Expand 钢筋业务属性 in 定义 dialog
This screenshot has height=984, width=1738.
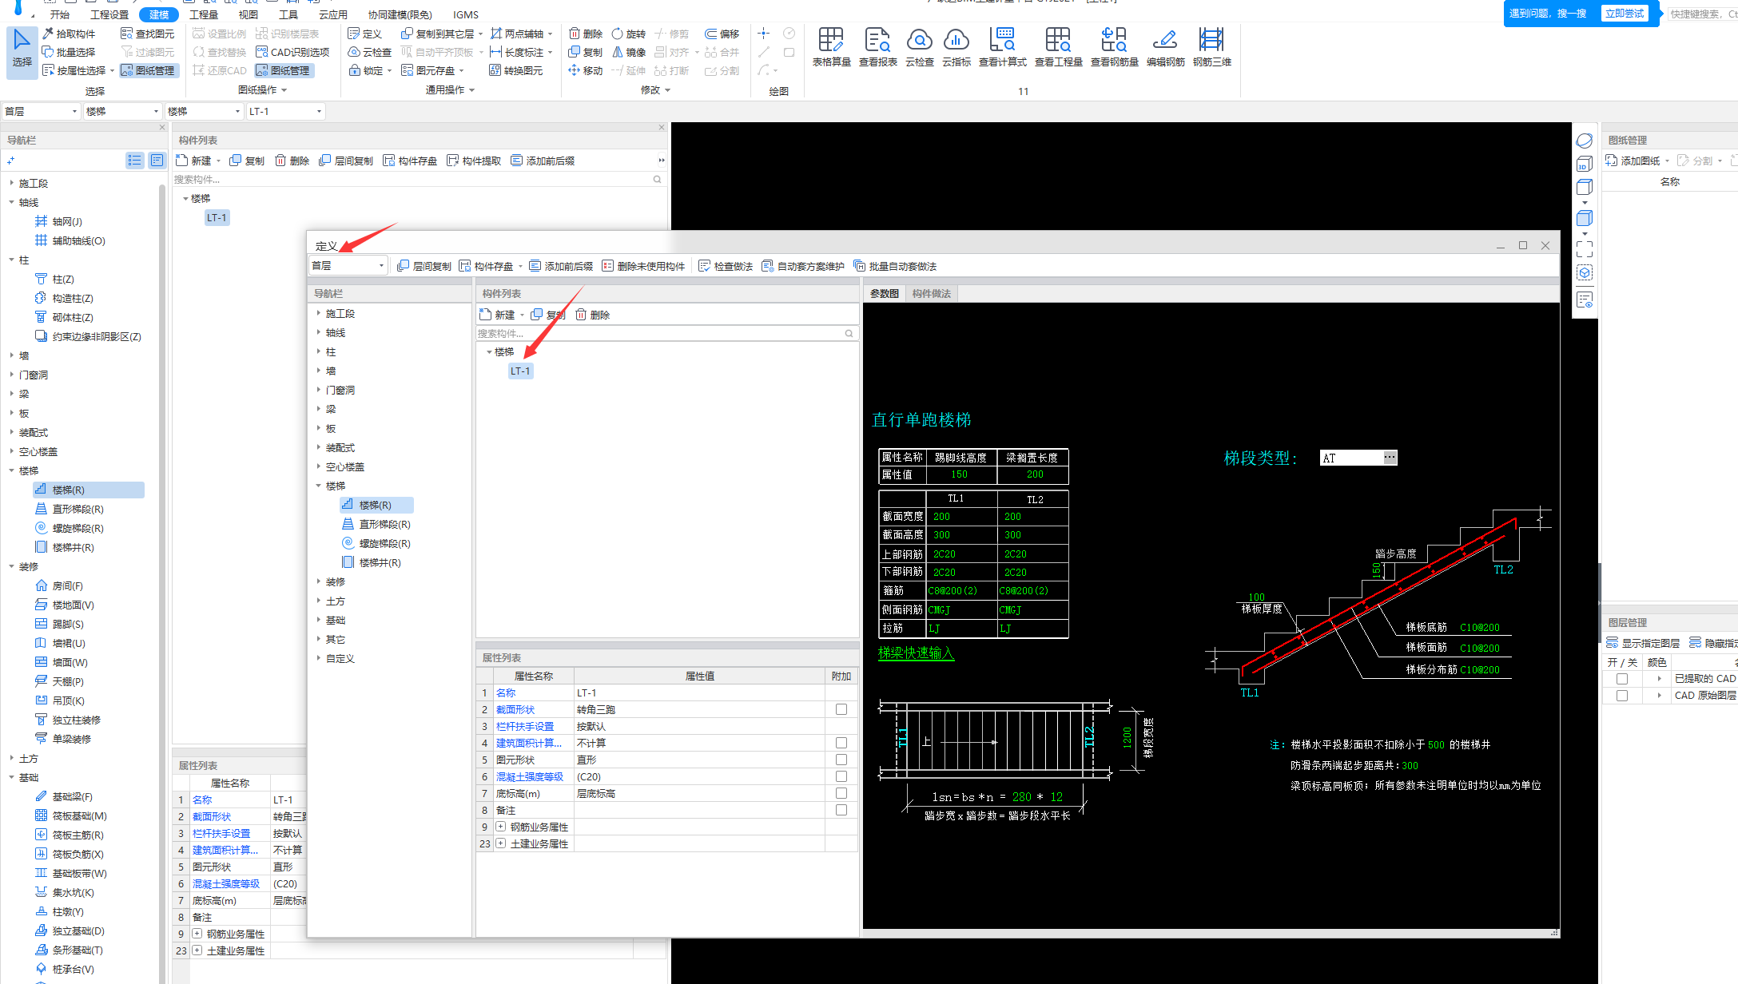(x=500, y=827)
